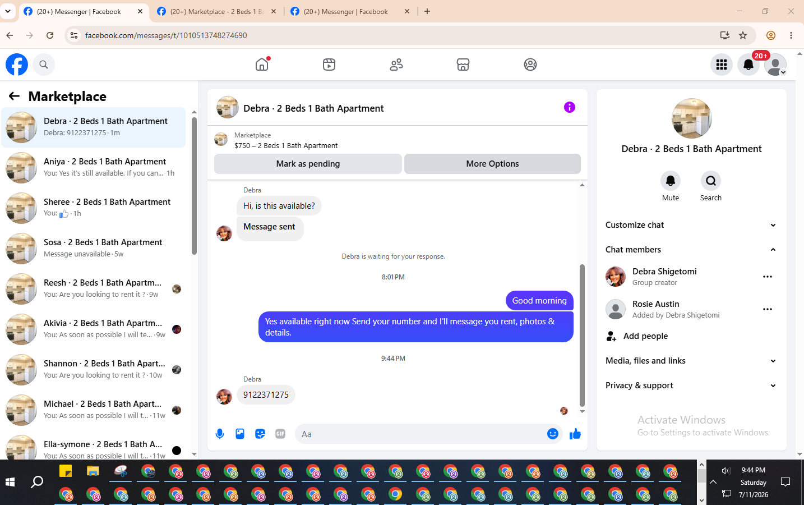804x505 pixels.
Task: Open Sheree 2 Beds 1 Bath chat
Action: click(x=94, y=208)
